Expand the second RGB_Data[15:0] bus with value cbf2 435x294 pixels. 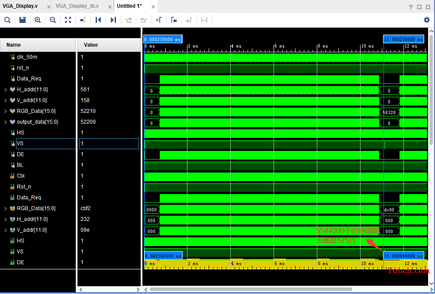point(5,208)
